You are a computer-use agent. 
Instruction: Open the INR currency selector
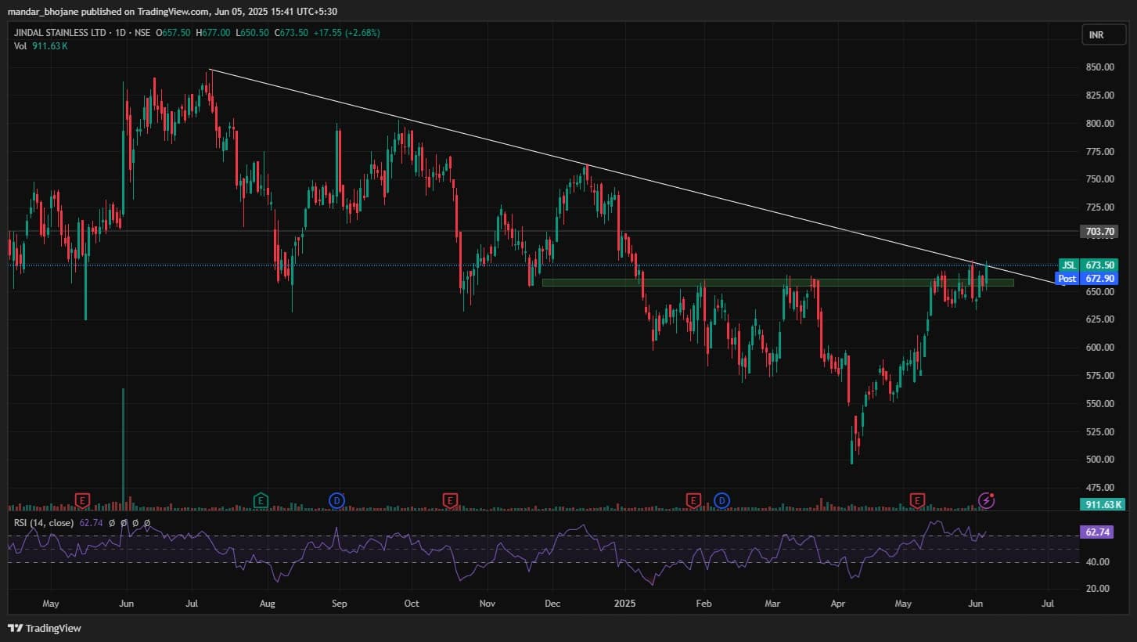click(1096, 34)
